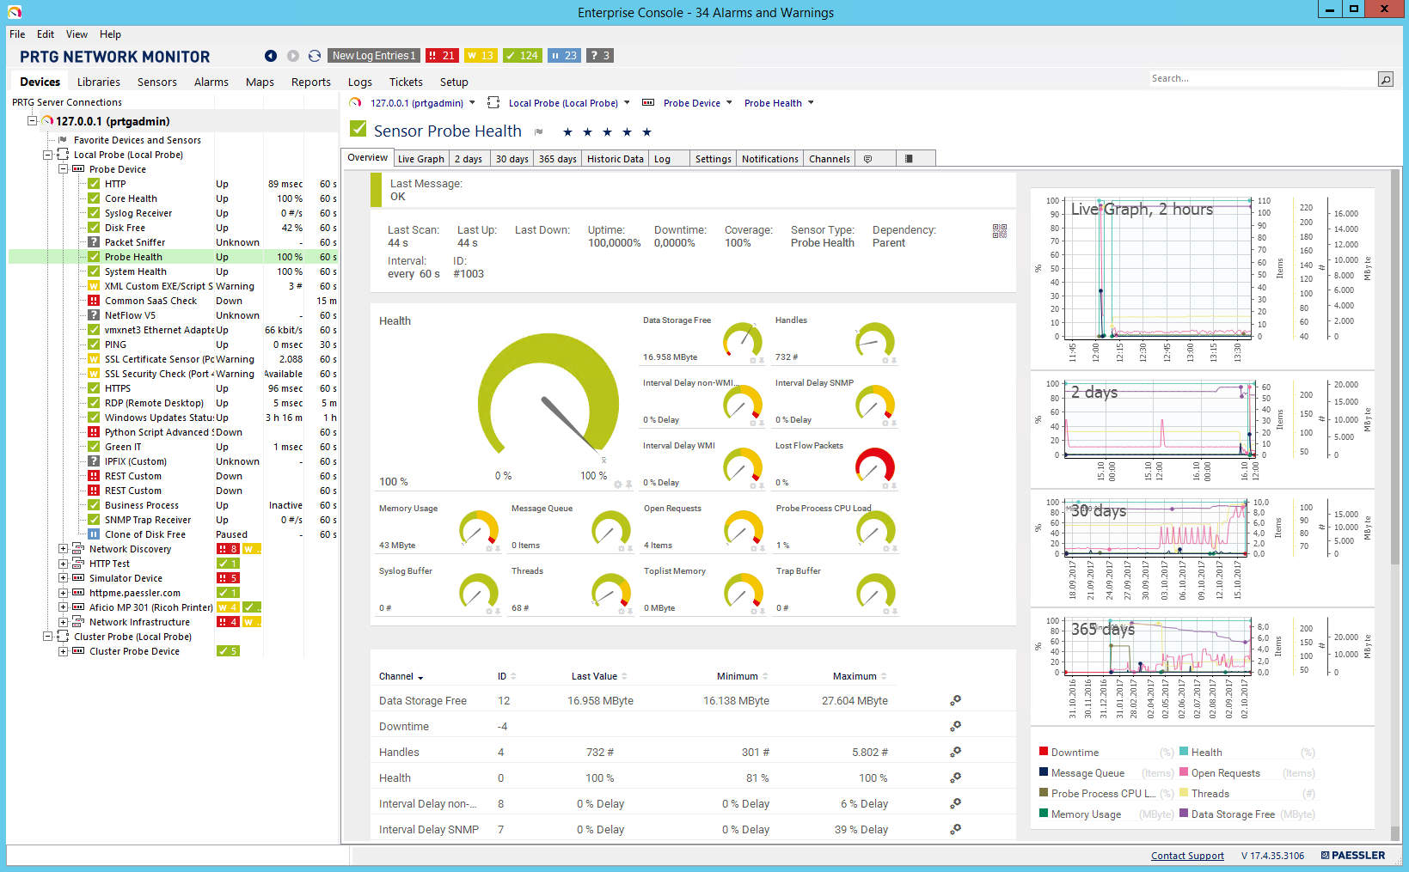Click the refresh icon in the toolbar
1409x872 pixels.
[x=315, y=56]
